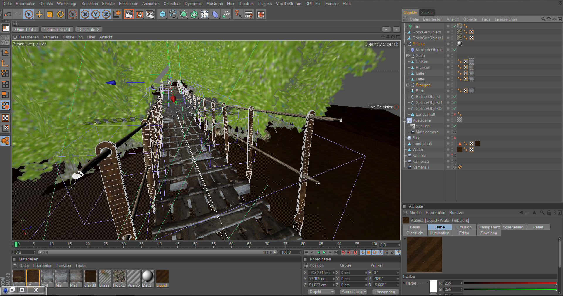Screen dimensions: 563x296
Task: Open the viewport Kameras menu
Action: tap(50, 37)
